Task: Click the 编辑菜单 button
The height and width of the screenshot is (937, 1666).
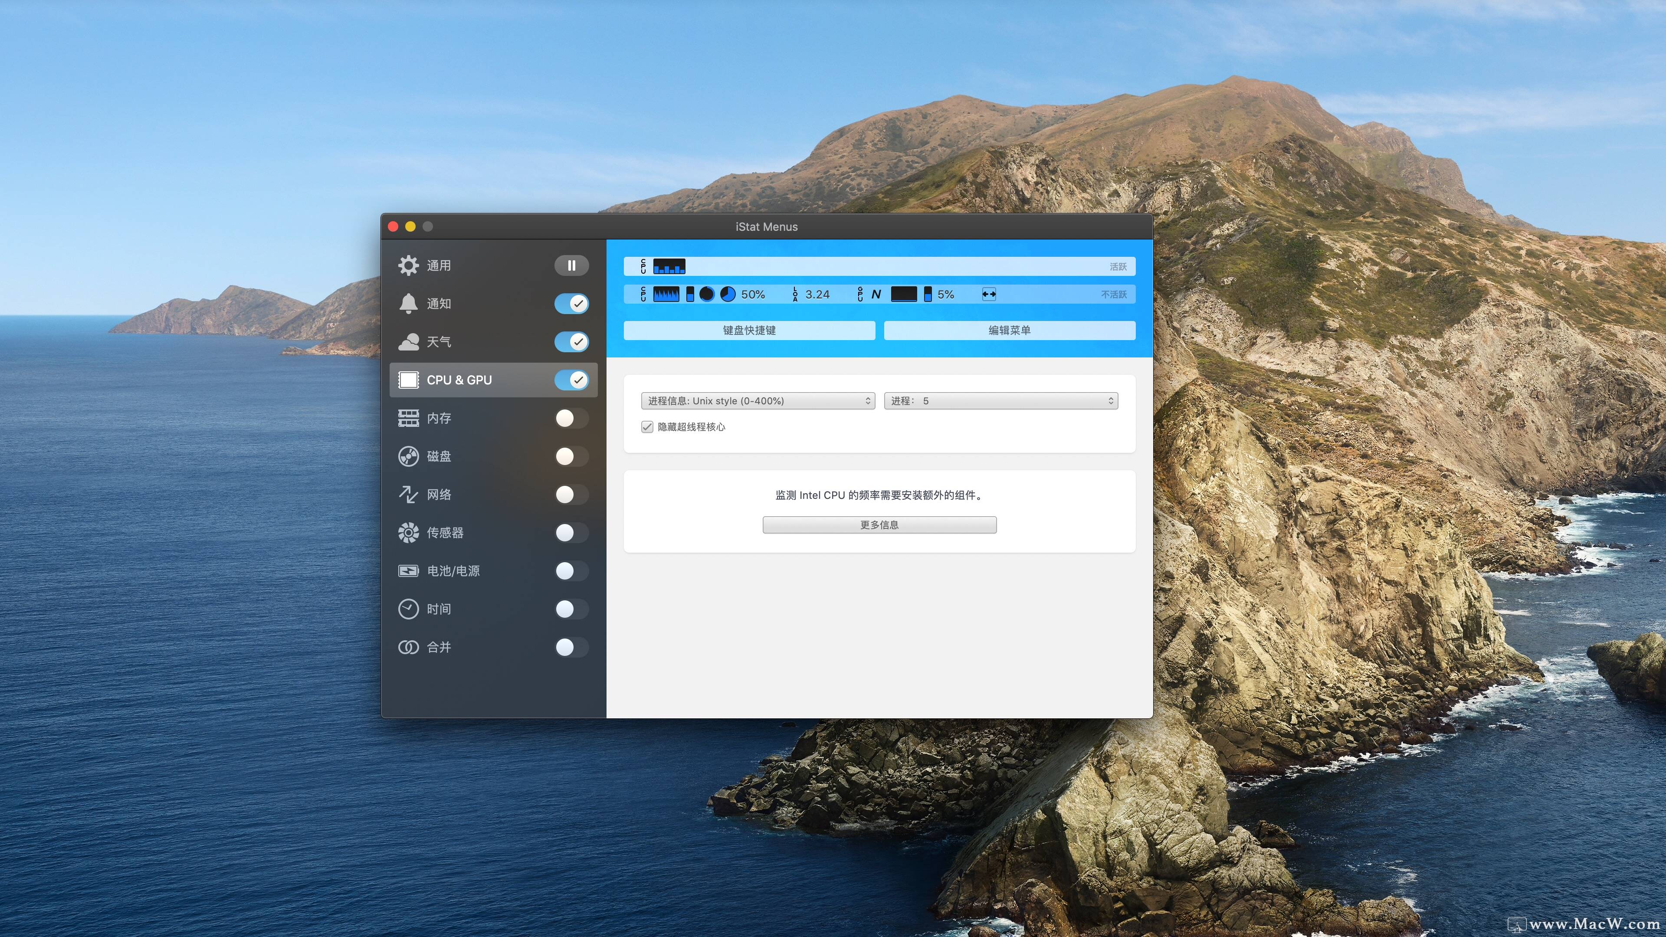Action: 1009,331
